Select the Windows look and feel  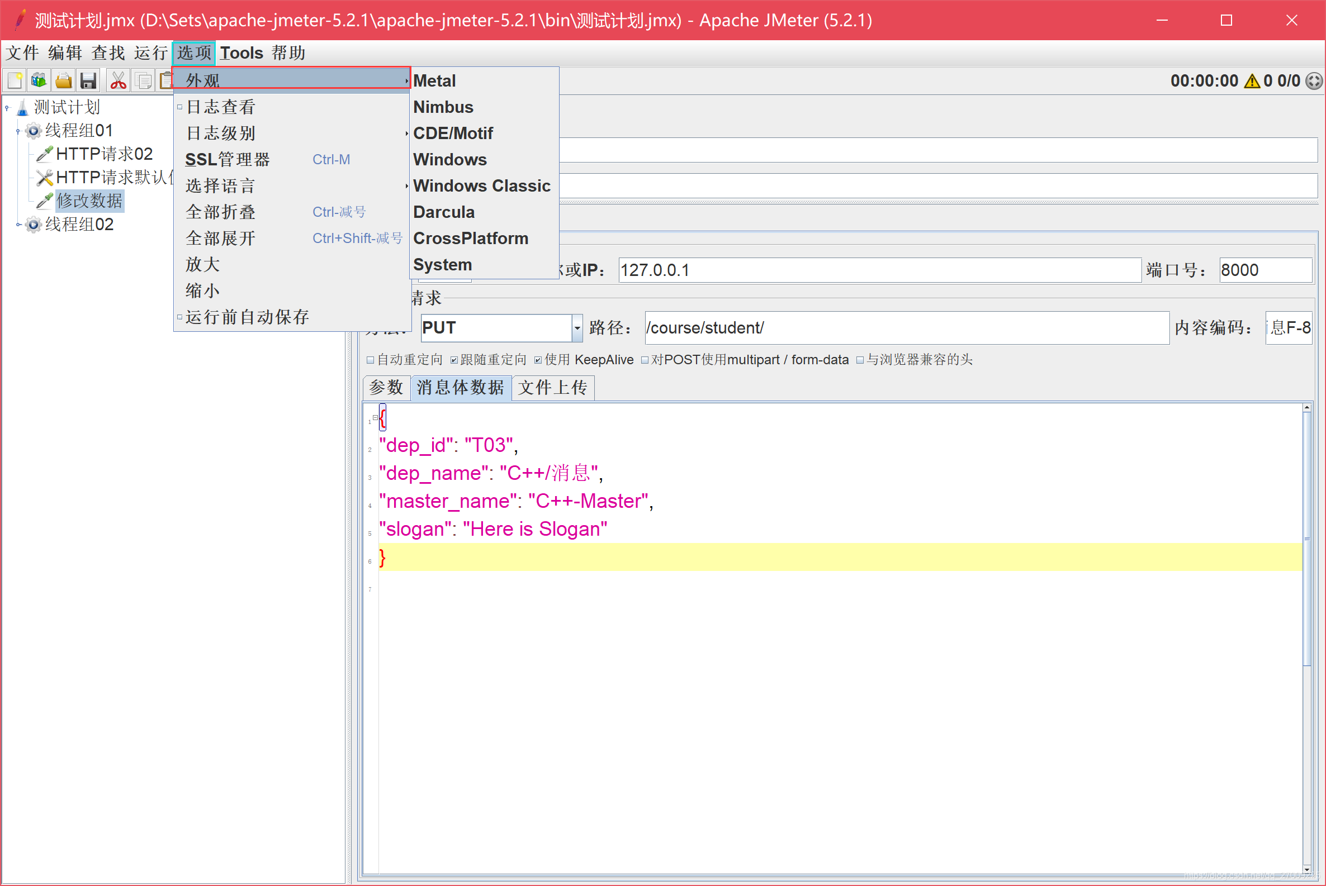tap(485, 159)
